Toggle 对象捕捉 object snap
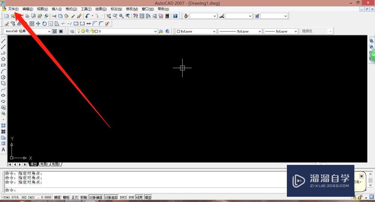The height and width of the screenshot is (202, 375). (x=96, y=198)
